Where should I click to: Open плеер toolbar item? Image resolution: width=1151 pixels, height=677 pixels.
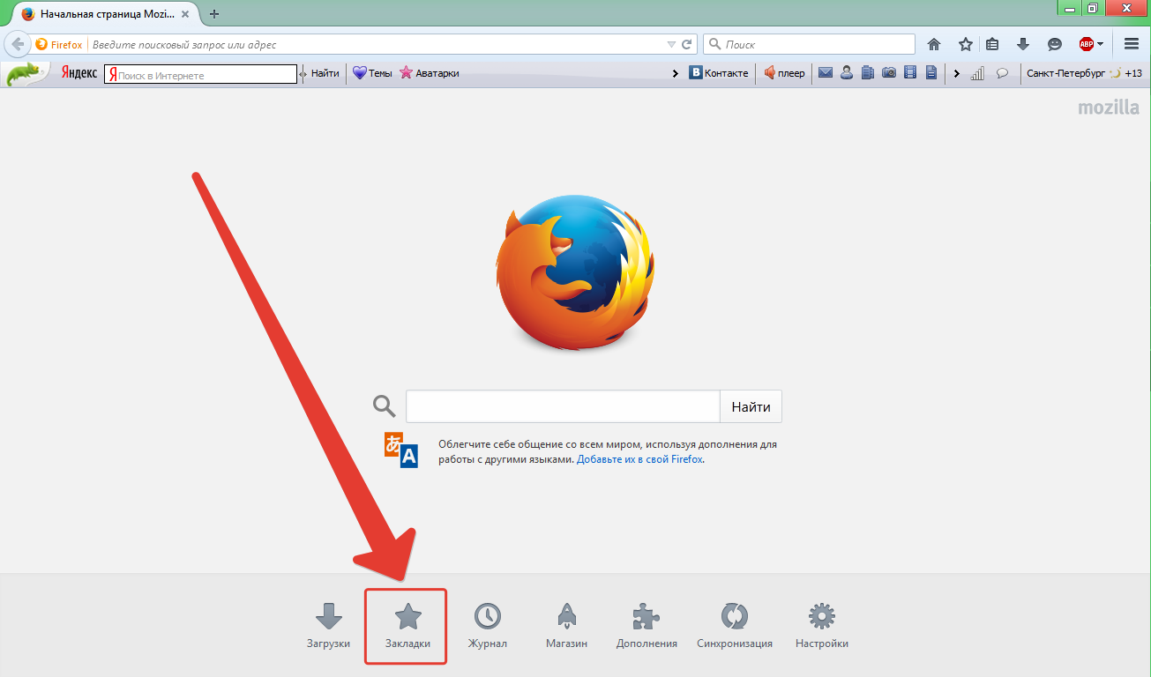tap(784, 73)
